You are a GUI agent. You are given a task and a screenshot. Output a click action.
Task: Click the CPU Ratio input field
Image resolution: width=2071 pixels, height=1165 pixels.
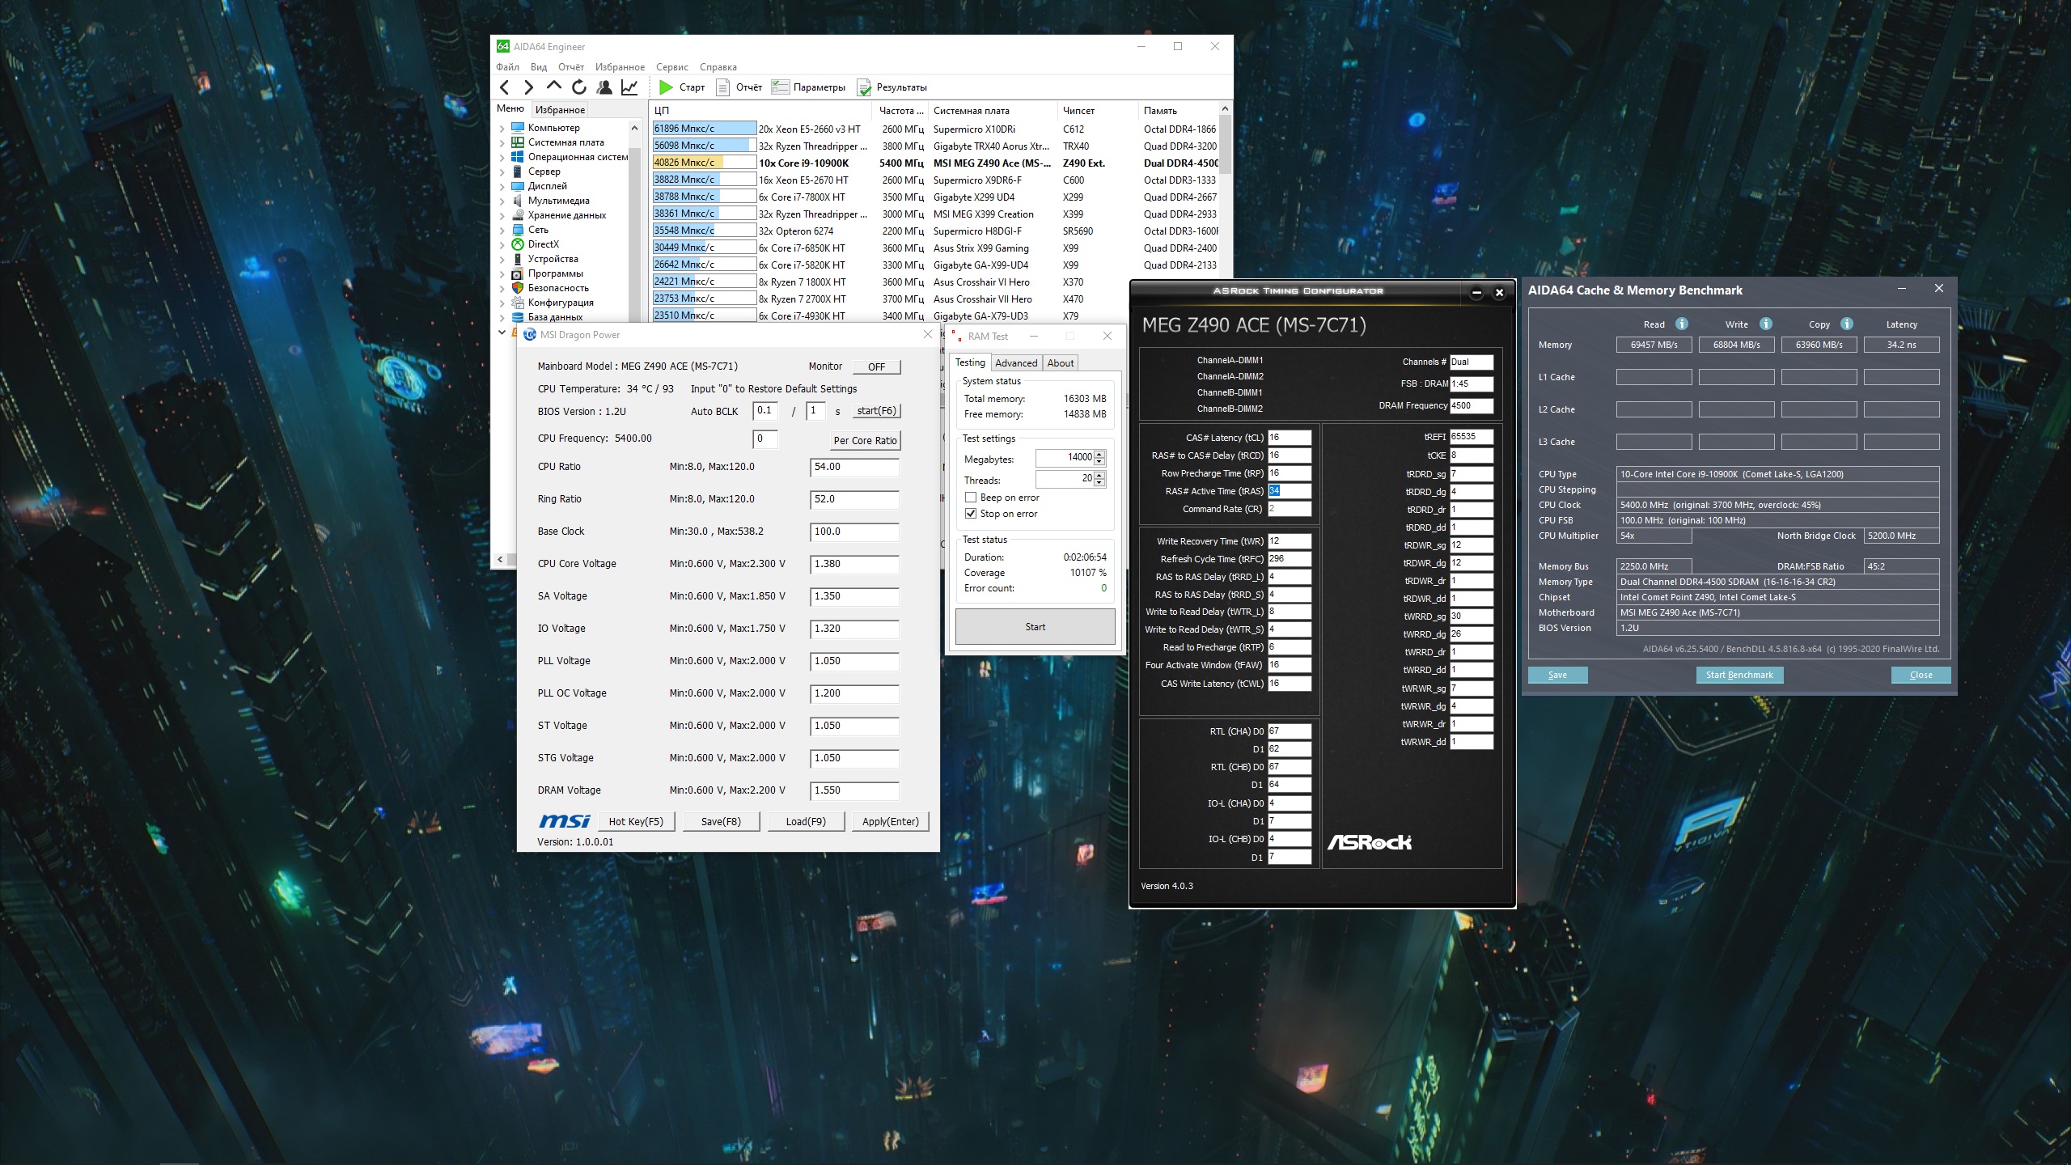click(x=854, y=468)
